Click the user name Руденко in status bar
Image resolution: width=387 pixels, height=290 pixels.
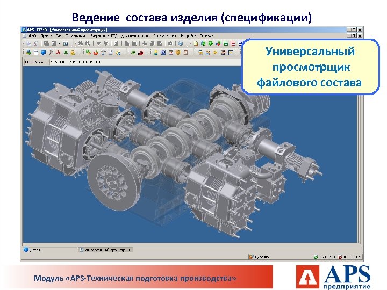(x=261, y=257)
